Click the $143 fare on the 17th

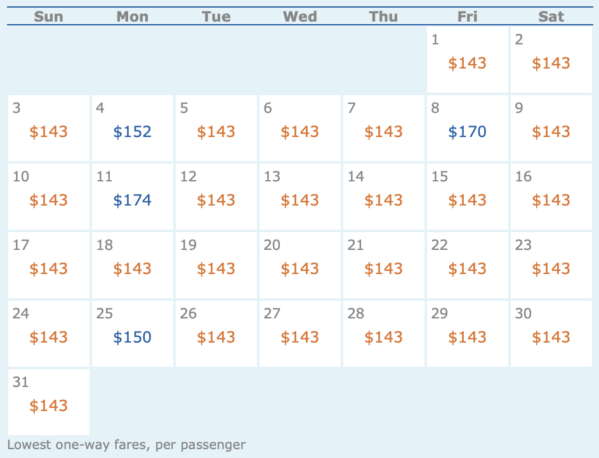(x=49, y=269)
